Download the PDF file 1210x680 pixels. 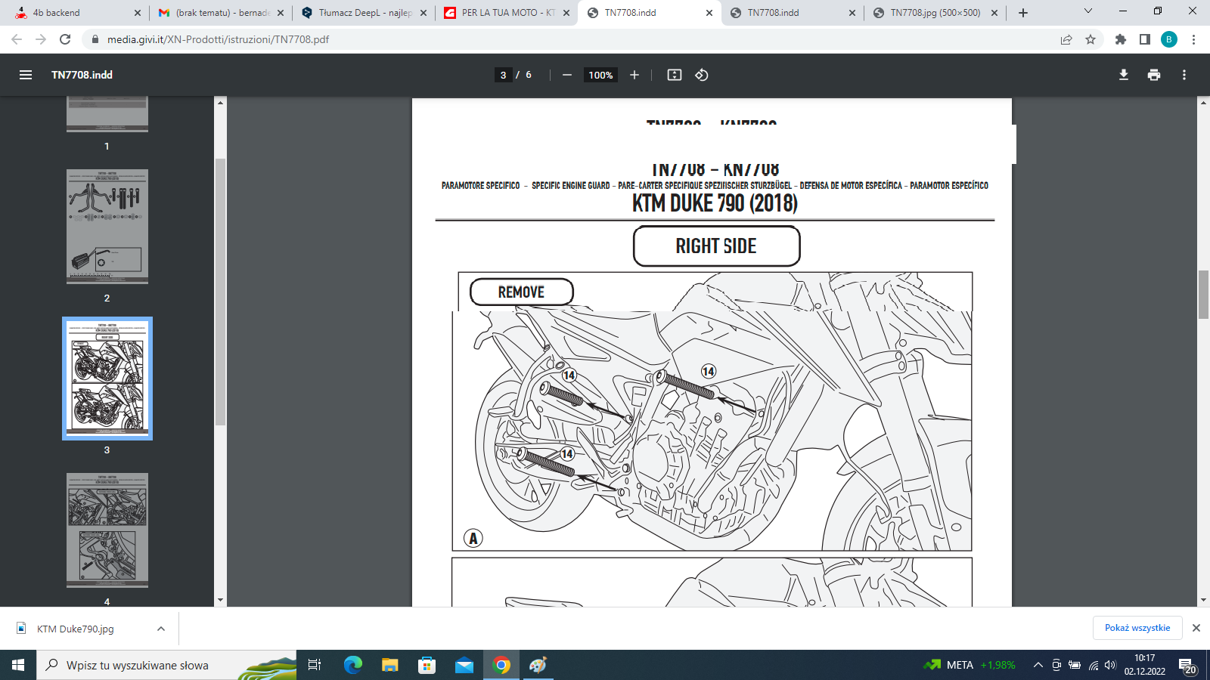1124,75
